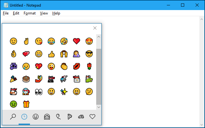Insert the purple musical notes emoji

(14, 66)
